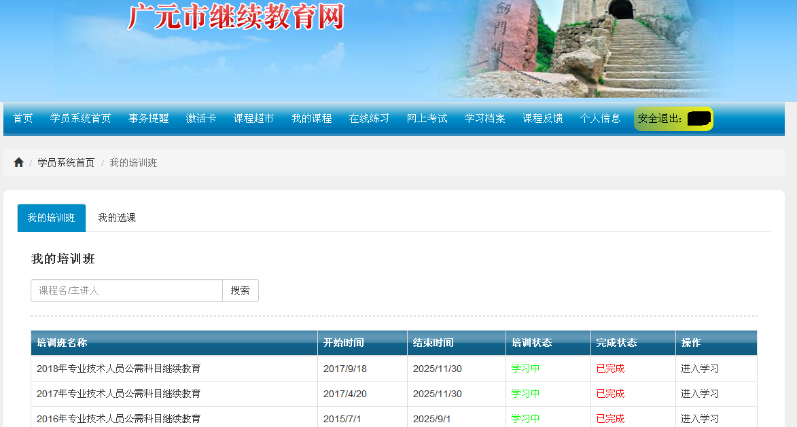The width and height of the screenshot is (797, 427).
Task: Go to 事务提醒 menu item
Action: [149, 118]
